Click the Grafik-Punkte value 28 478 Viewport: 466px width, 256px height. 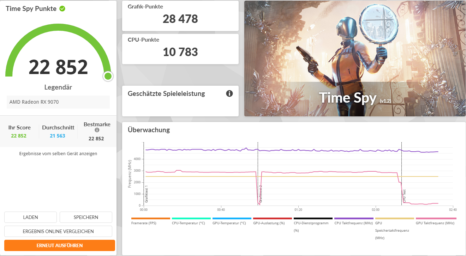click(180, 19)
